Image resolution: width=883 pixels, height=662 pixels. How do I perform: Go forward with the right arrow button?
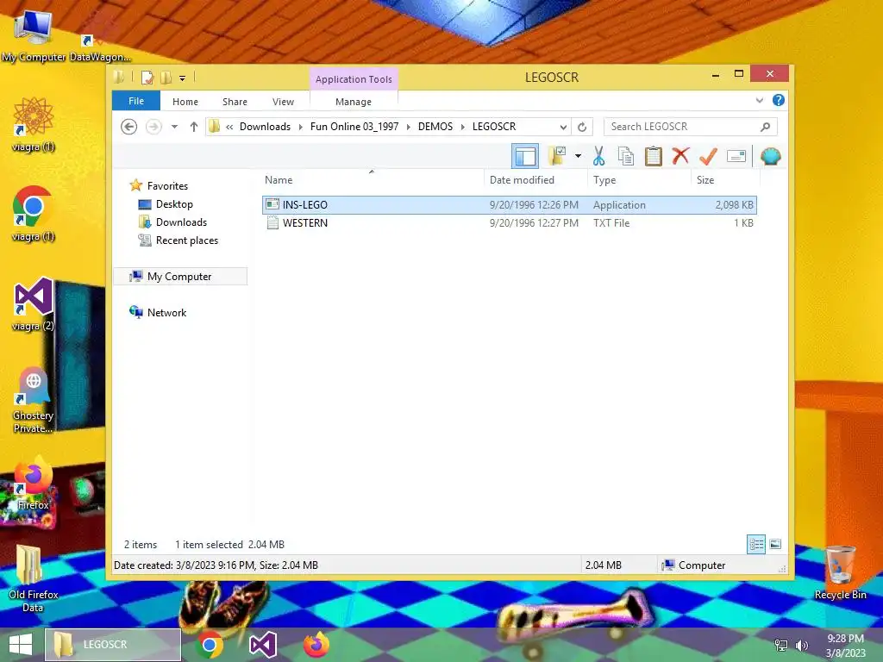(153, 127)
